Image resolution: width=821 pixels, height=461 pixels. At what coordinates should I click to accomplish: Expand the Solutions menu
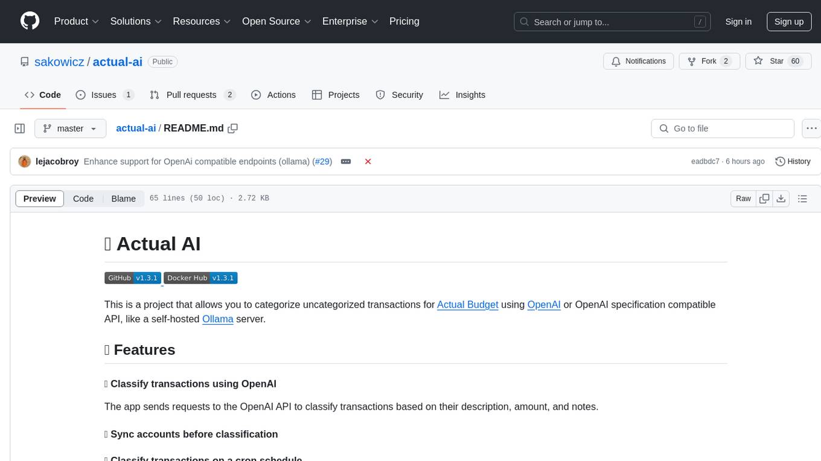136,21
